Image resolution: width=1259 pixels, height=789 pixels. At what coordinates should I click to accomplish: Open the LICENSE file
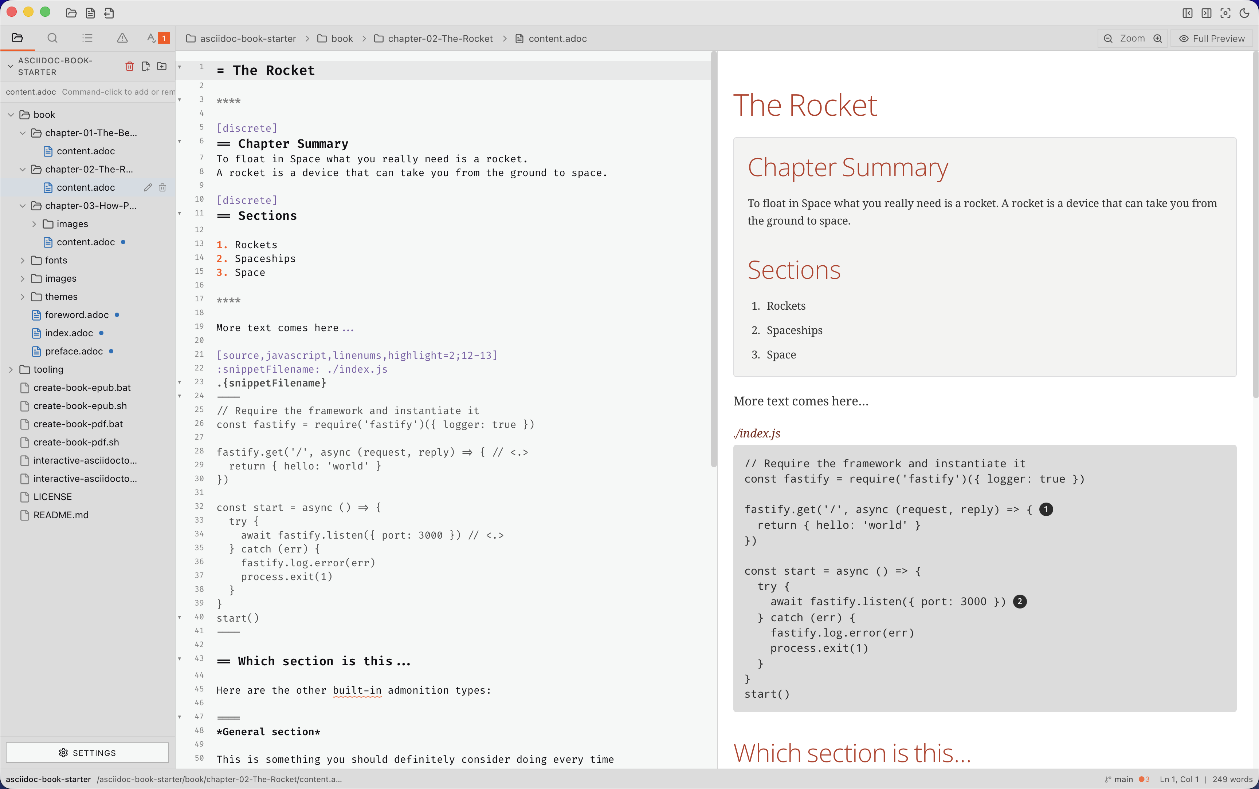click(x=52, y=497)
